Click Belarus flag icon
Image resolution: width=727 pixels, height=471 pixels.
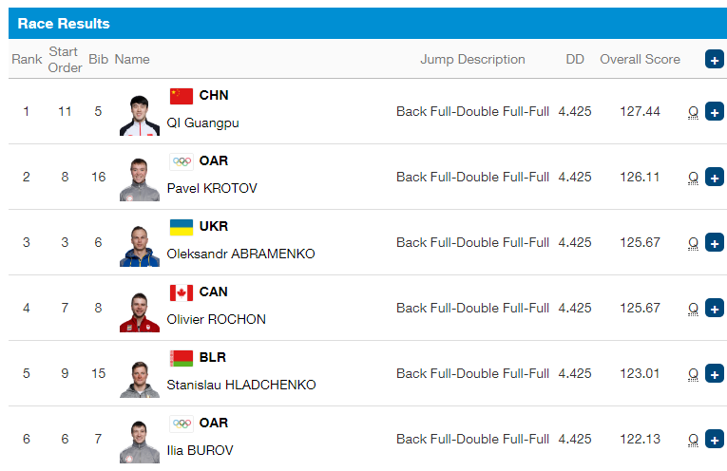pos(182,358)
